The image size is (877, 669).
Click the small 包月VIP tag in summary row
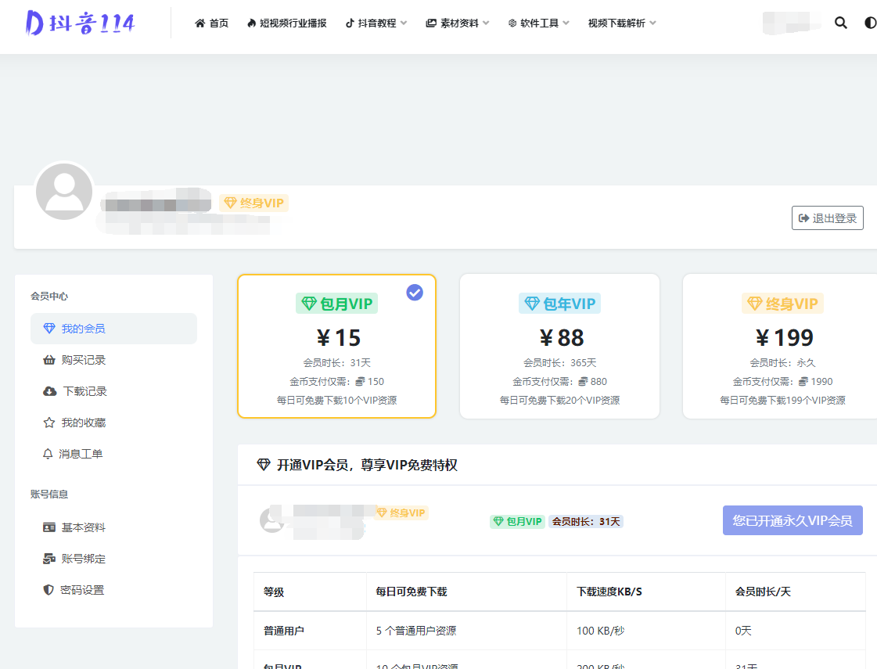click(x=517, y=521)
